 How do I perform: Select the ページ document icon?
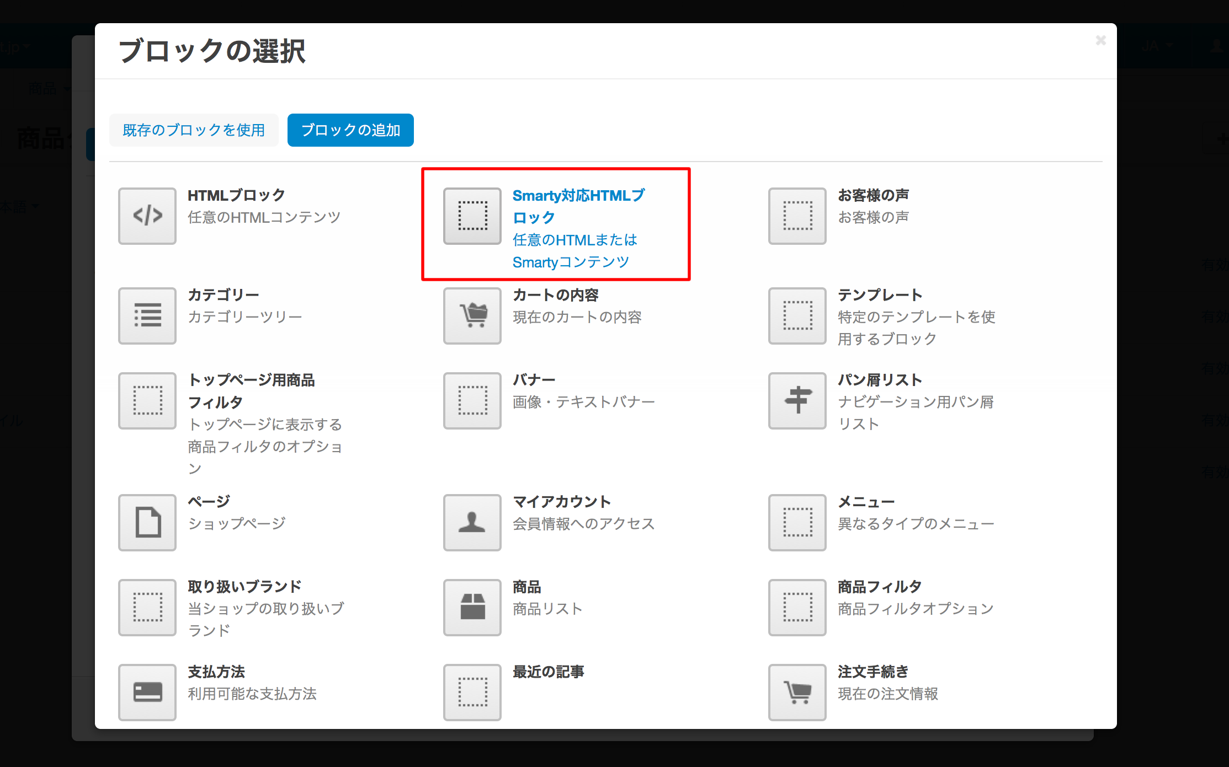147,522
